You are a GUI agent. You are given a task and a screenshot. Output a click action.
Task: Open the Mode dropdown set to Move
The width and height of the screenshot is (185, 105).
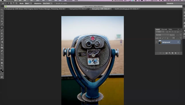tap(28, 3)
